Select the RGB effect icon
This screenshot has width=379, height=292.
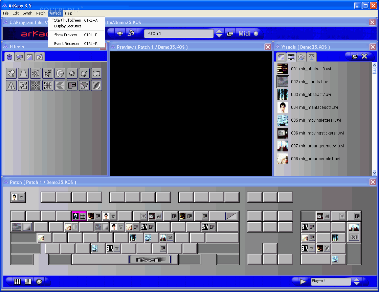click(23, 86)
